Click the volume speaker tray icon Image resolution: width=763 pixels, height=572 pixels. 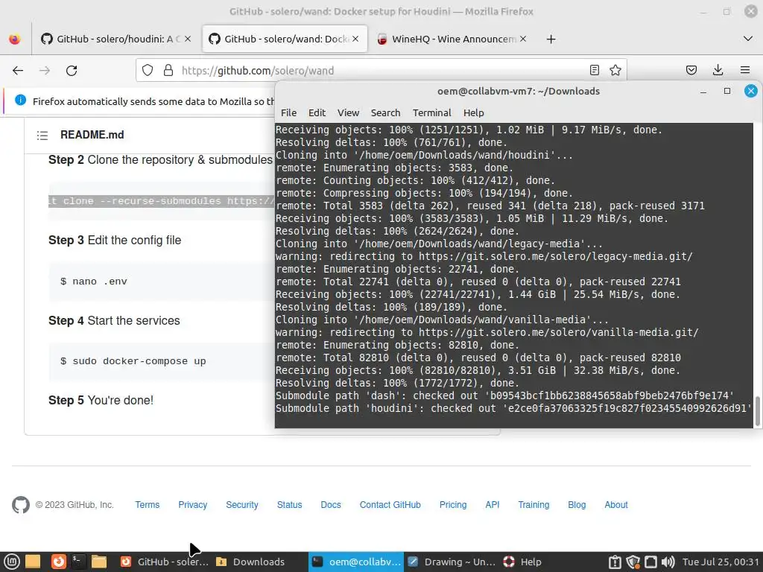point(668,562)
